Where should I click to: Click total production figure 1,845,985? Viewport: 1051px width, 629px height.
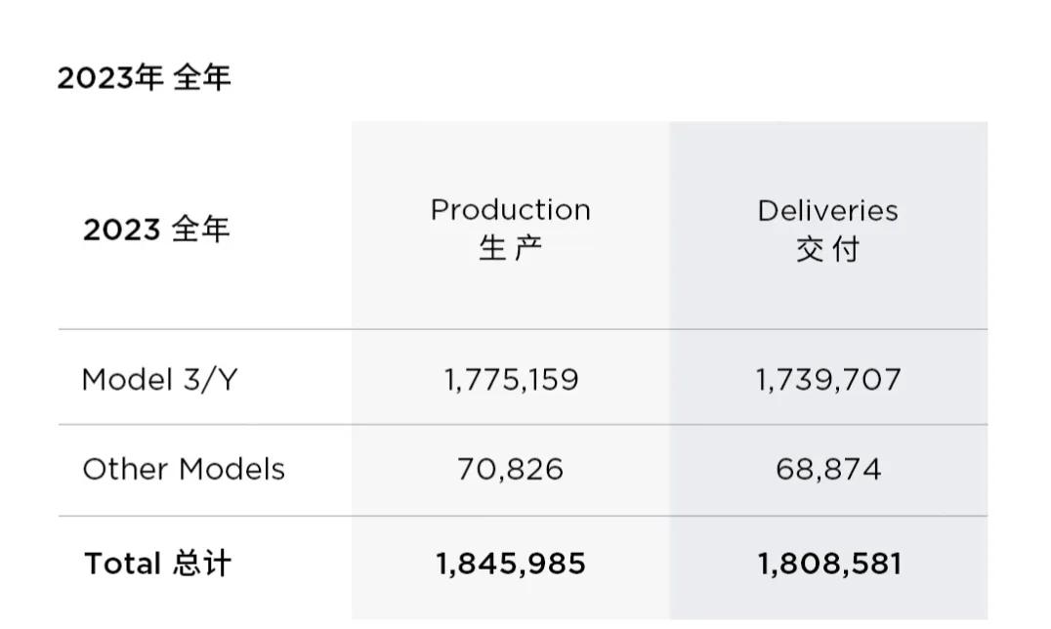tap(511, 564)
